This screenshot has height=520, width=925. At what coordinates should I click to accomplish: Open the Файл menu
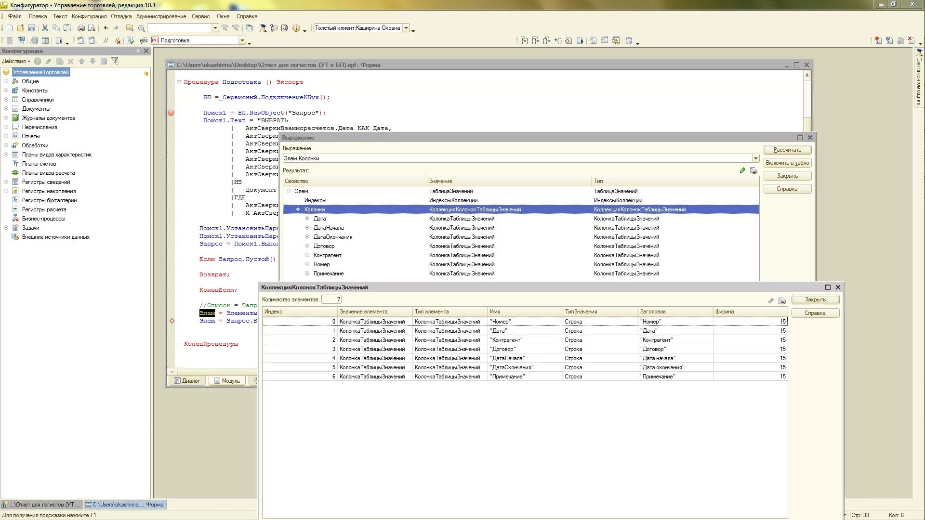[x=14, y=16]
